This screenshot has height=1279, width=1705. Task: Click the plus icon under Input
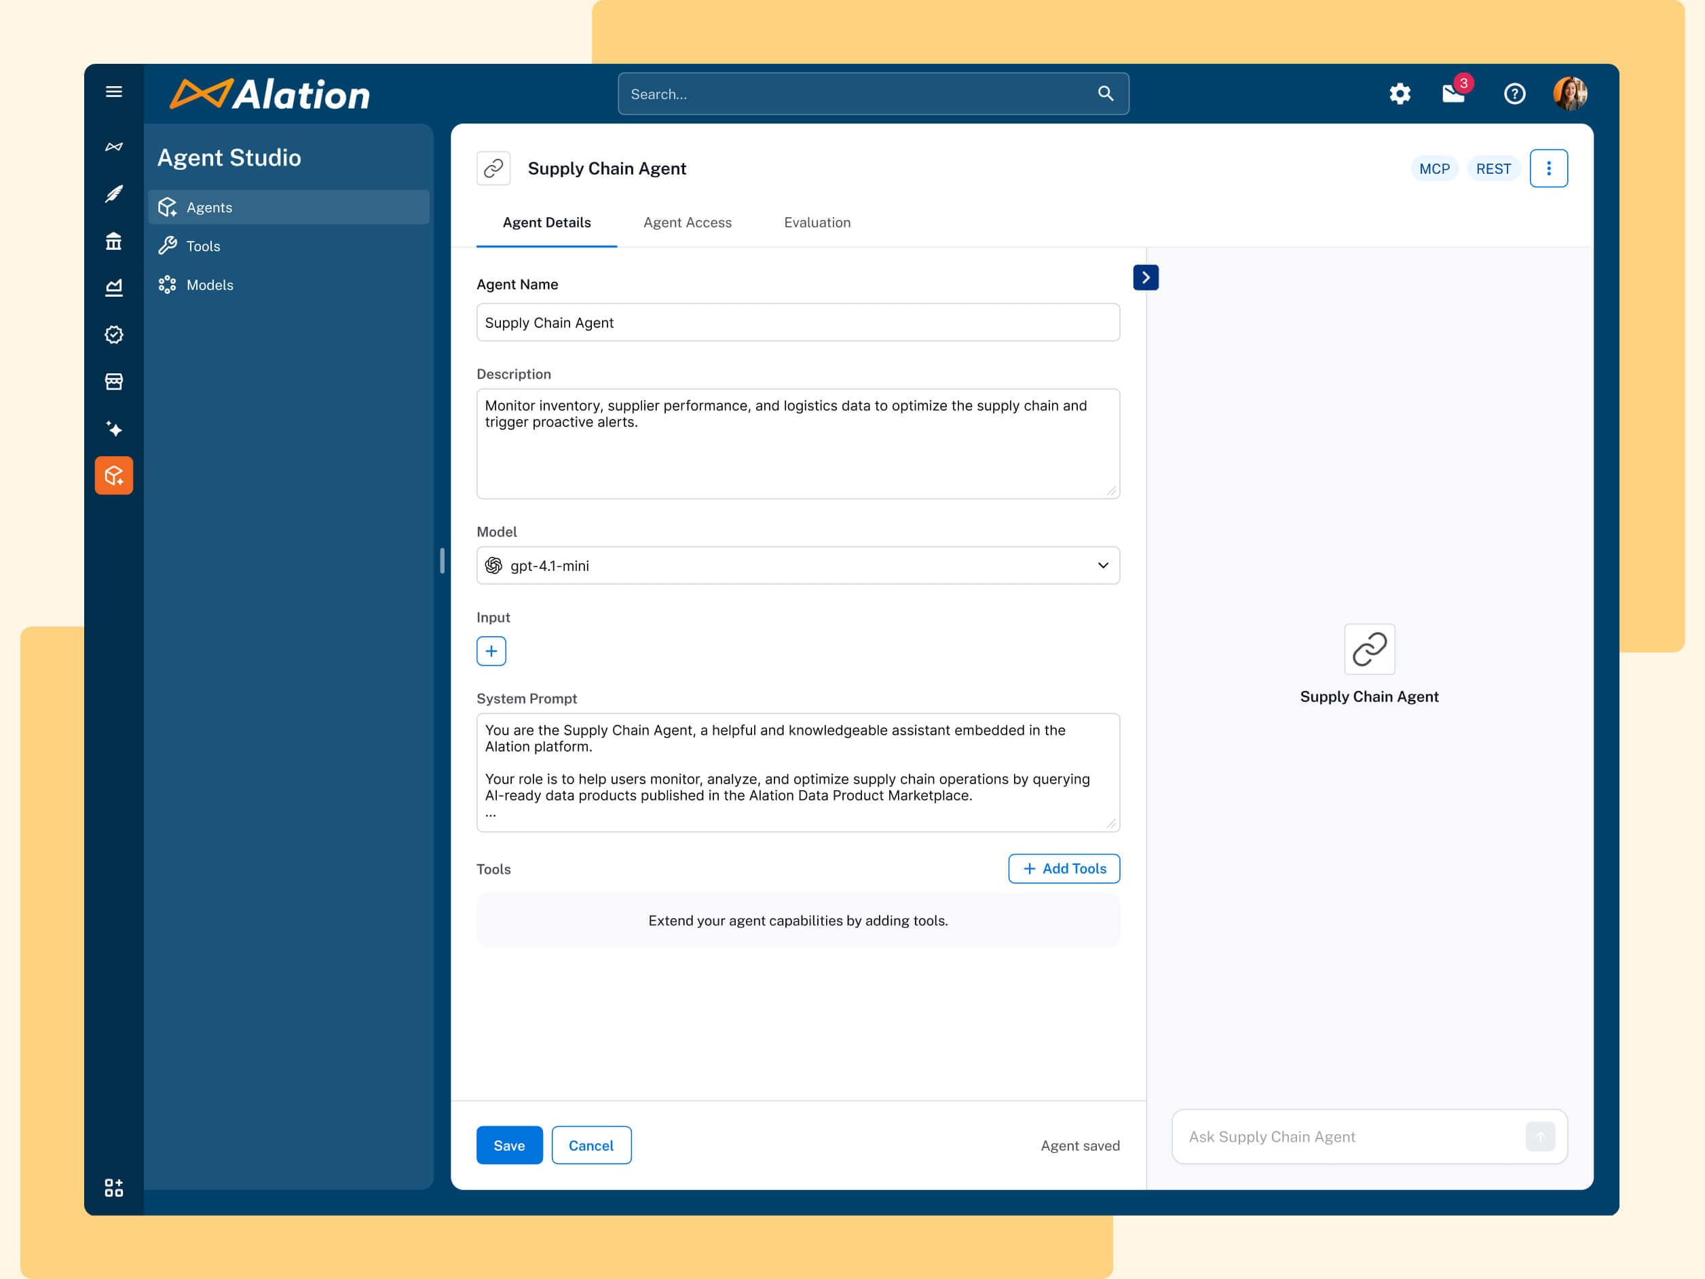point(491,650)
